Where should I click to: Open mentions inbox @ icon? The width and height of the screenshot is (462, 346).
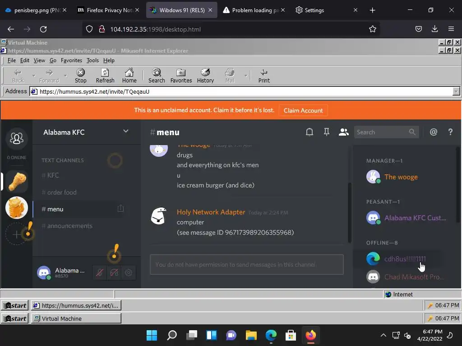(434, 132)
